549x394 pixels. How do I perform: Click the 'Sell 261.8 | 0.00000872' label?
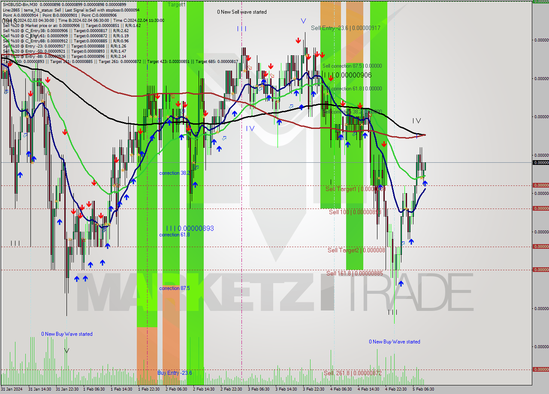tap(353, 373)
